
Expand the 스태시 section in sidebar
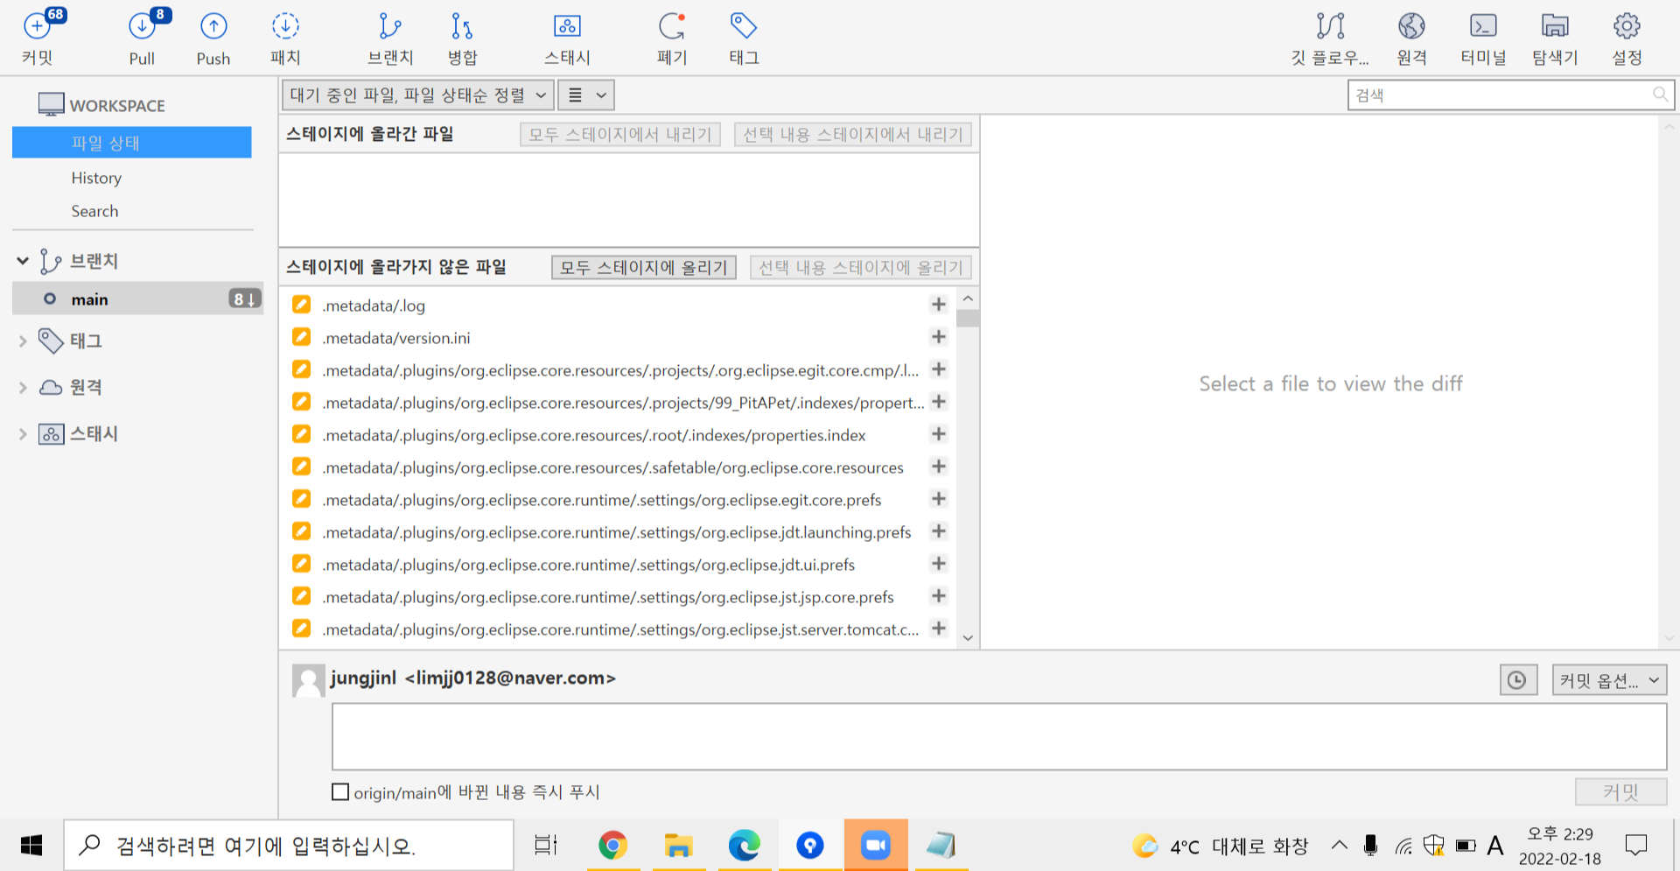[x=23, y=434]
